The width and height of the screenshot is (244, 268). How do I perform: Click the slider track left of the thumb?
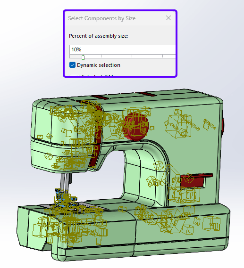coord(76,56)
